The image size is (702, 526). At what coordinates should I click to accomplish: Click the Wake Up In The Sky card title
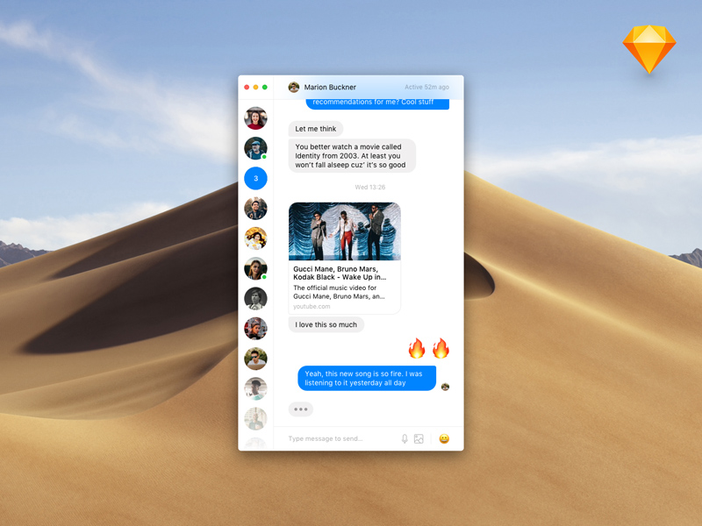click(x=342, y=274)
